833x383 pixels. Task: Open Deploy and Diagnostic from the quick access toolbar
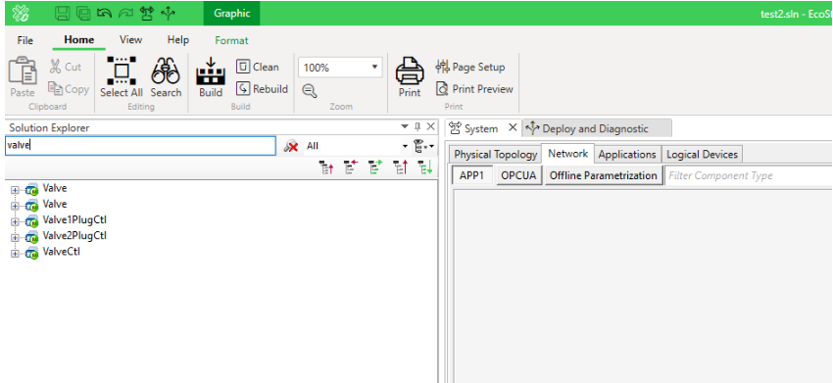point(168,14)
